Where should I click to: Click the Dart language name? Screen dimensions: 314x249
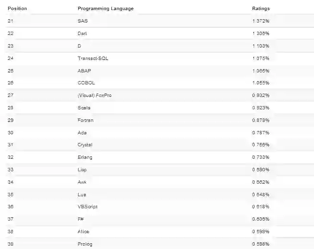[x=82, y=34]
